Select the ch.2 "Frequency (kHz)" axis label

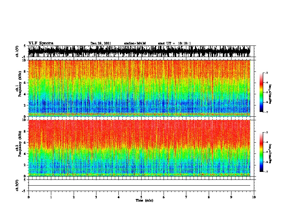coord(20,144)
